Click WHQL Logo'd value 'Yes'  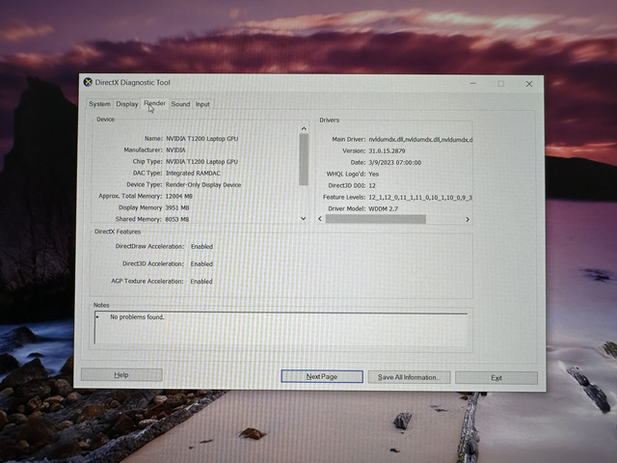[x=373, y=174]
